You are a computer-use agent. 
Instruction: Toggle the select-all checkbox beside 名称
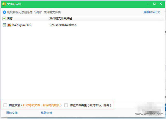click(4, 18)
